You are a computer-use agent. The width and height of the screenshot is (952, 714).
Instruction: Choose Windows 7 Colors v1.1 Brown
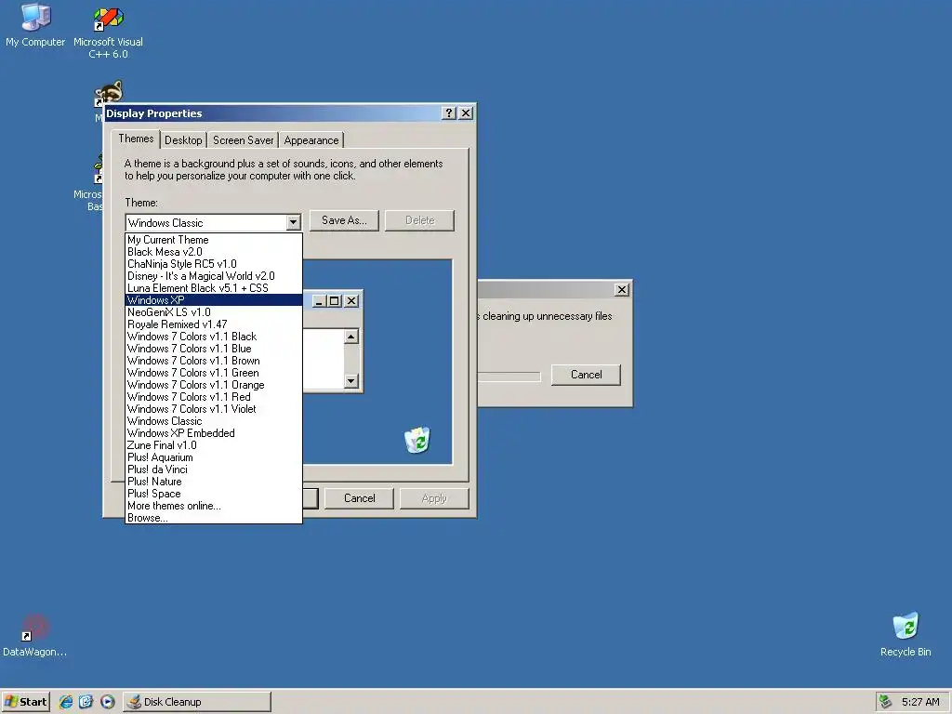214,362
